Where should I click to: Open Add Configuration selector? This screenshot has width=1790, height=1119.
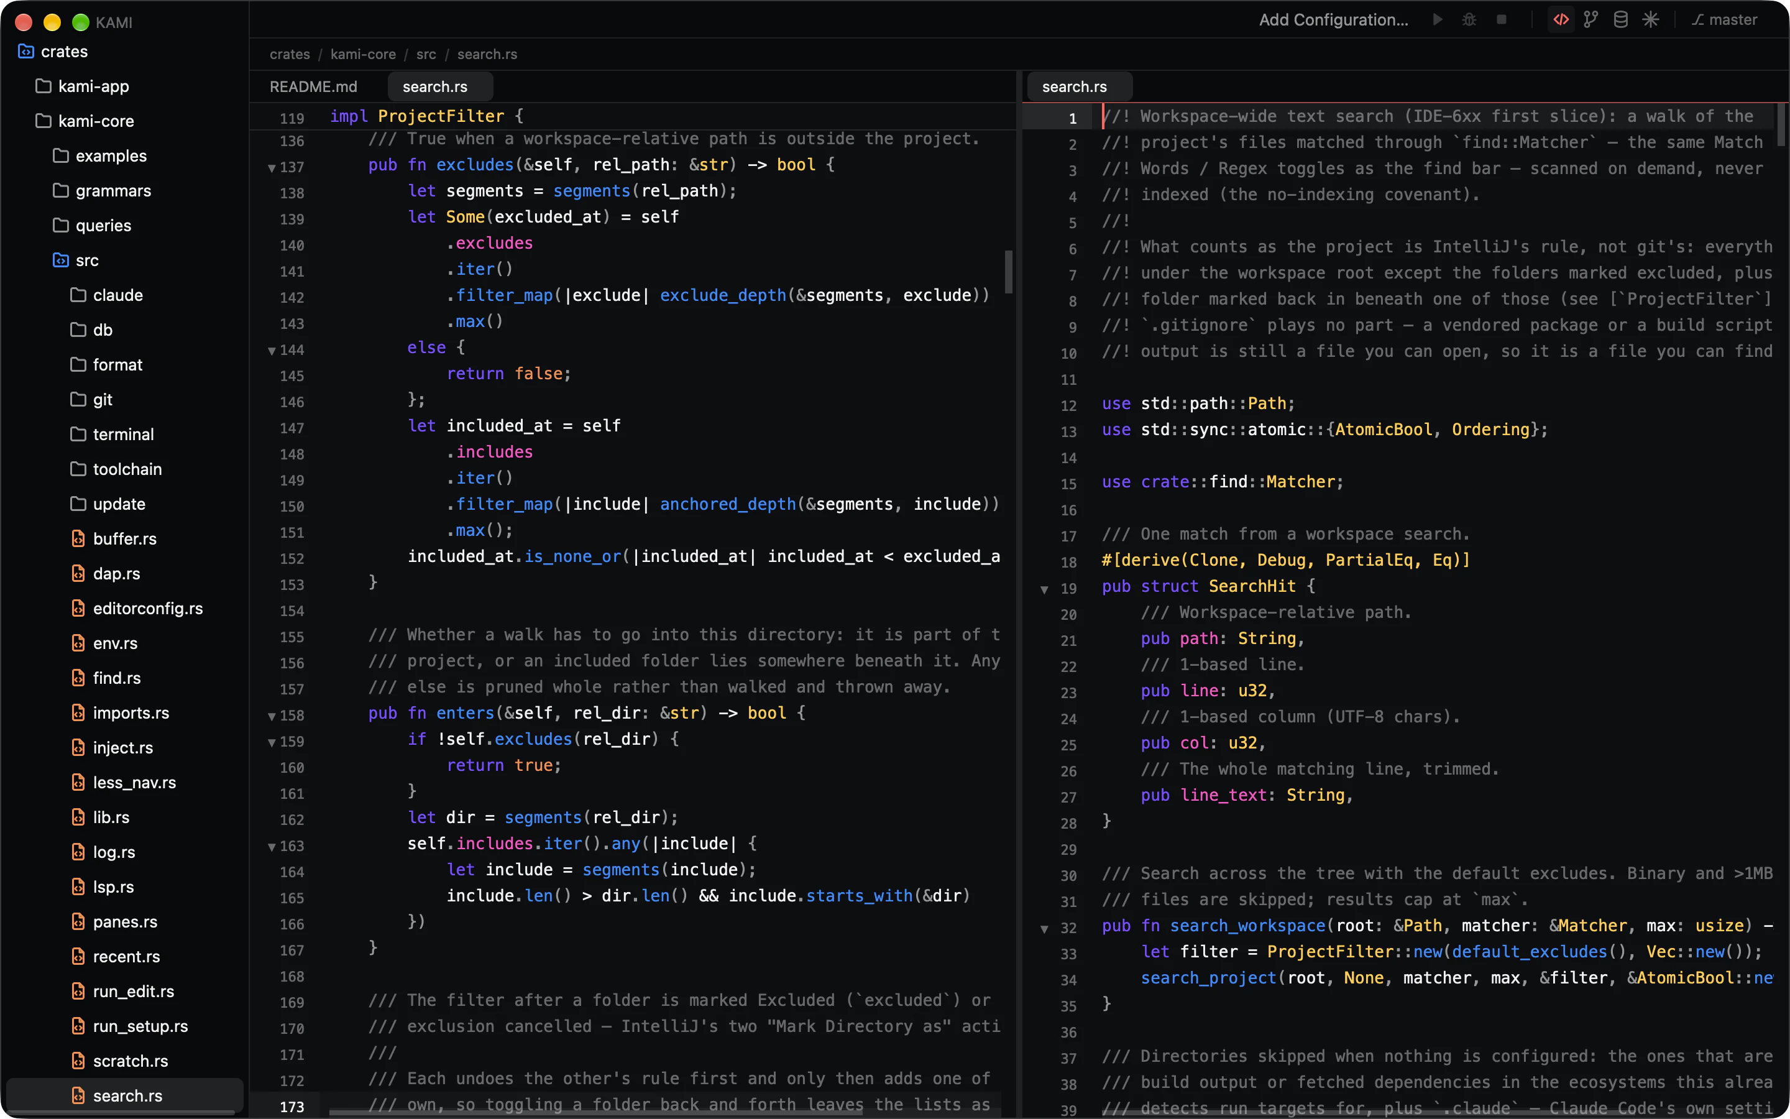(1333, 20)
